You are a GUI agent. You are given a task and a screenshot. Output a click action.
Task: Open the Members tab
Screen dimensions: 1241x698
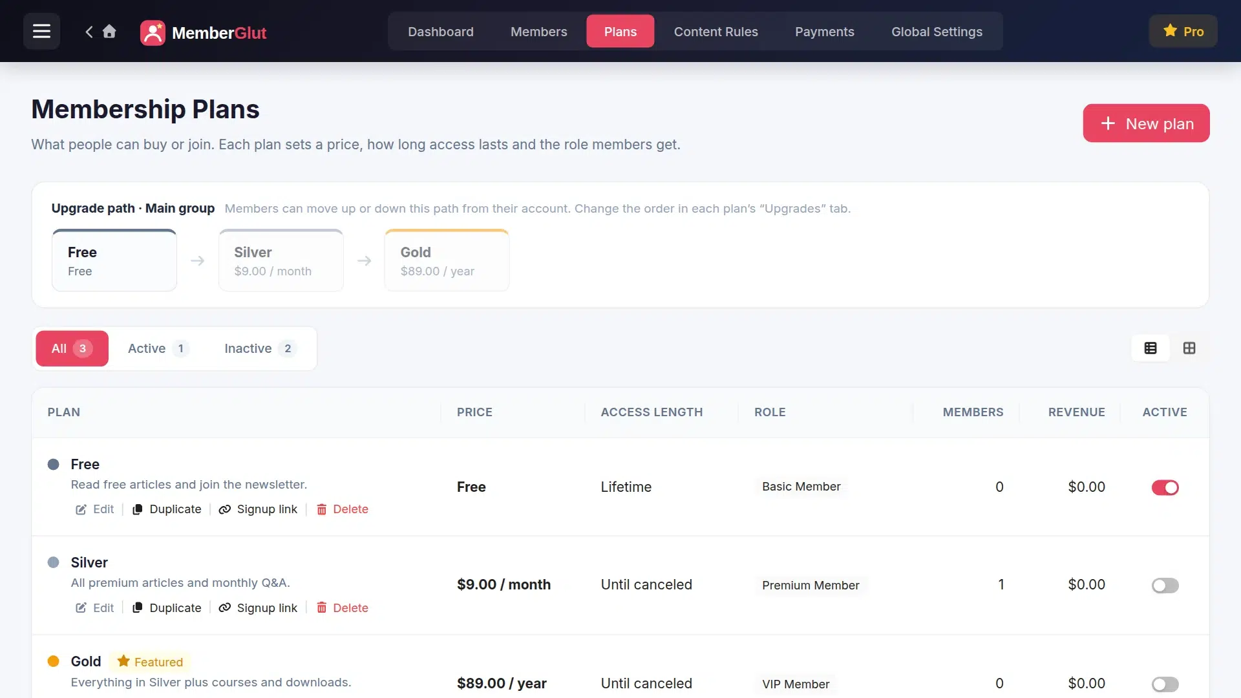point(539,32)
